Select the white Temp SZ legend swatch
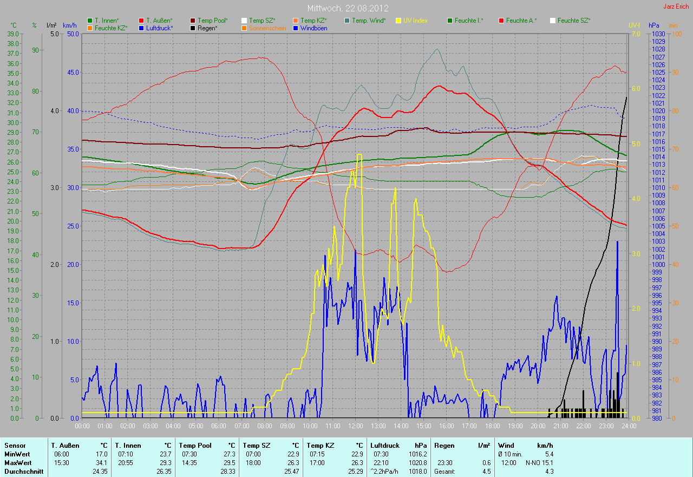The width and height of the screenshot is (693, 477). point(244,21)
